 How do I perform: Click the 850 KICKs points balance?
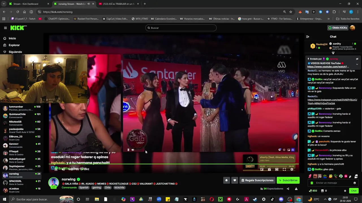pos(313,191)
